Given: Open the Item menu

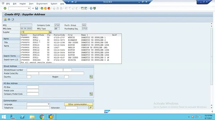Looking at the screenshot, I should [x=31, y=4].
